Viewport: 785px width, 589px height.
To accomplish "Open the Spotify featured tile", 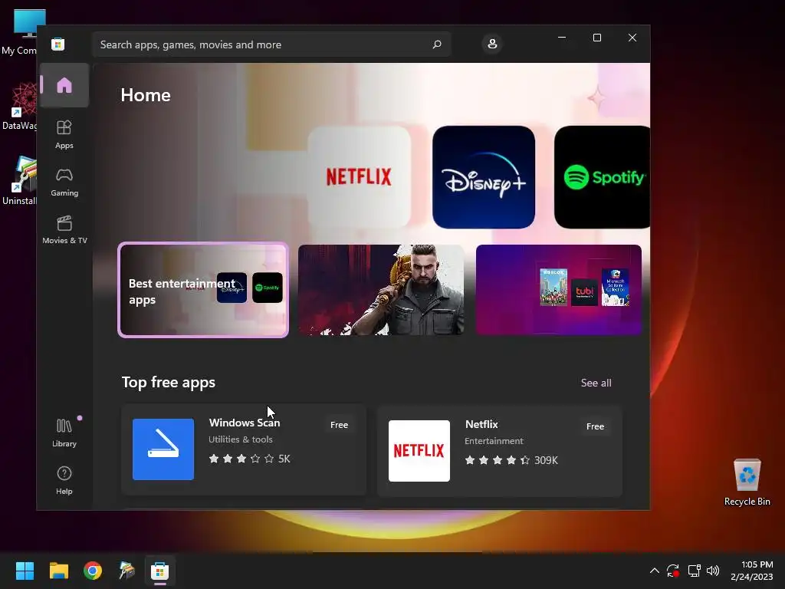I will tap(603, 177).
